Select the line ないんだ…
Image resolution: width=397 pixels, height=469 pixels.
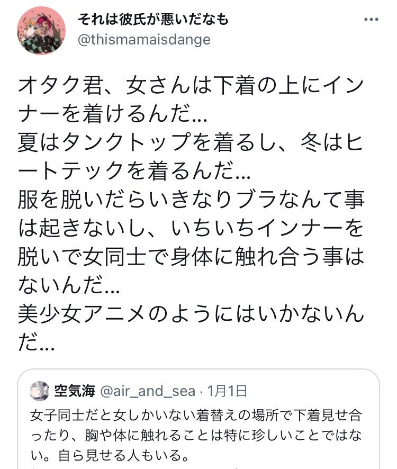click(x=69, y=285)
